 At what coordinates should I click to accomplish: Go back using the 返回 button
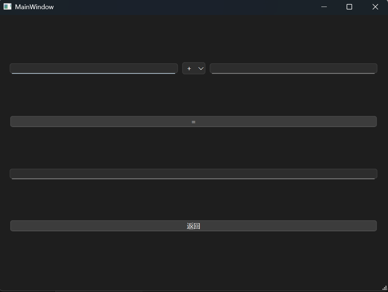click(x=193, y=226)
